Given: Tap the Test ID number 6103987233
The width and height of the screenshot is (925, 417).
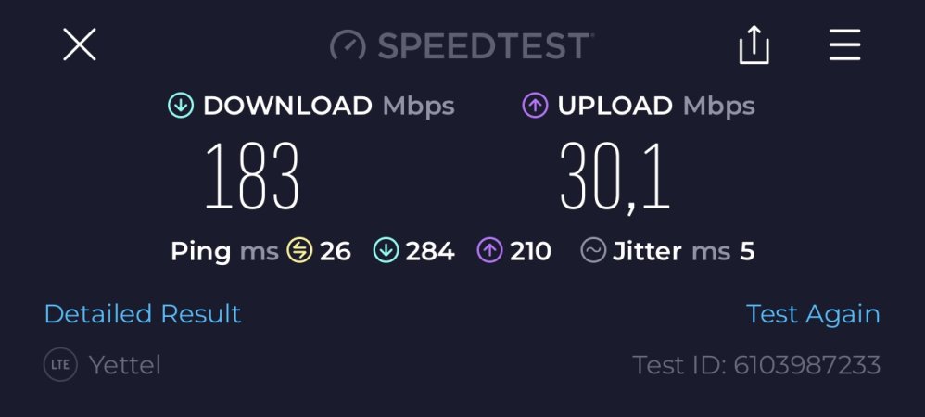Looking at the screenshot, I should [x=807, y=364].
